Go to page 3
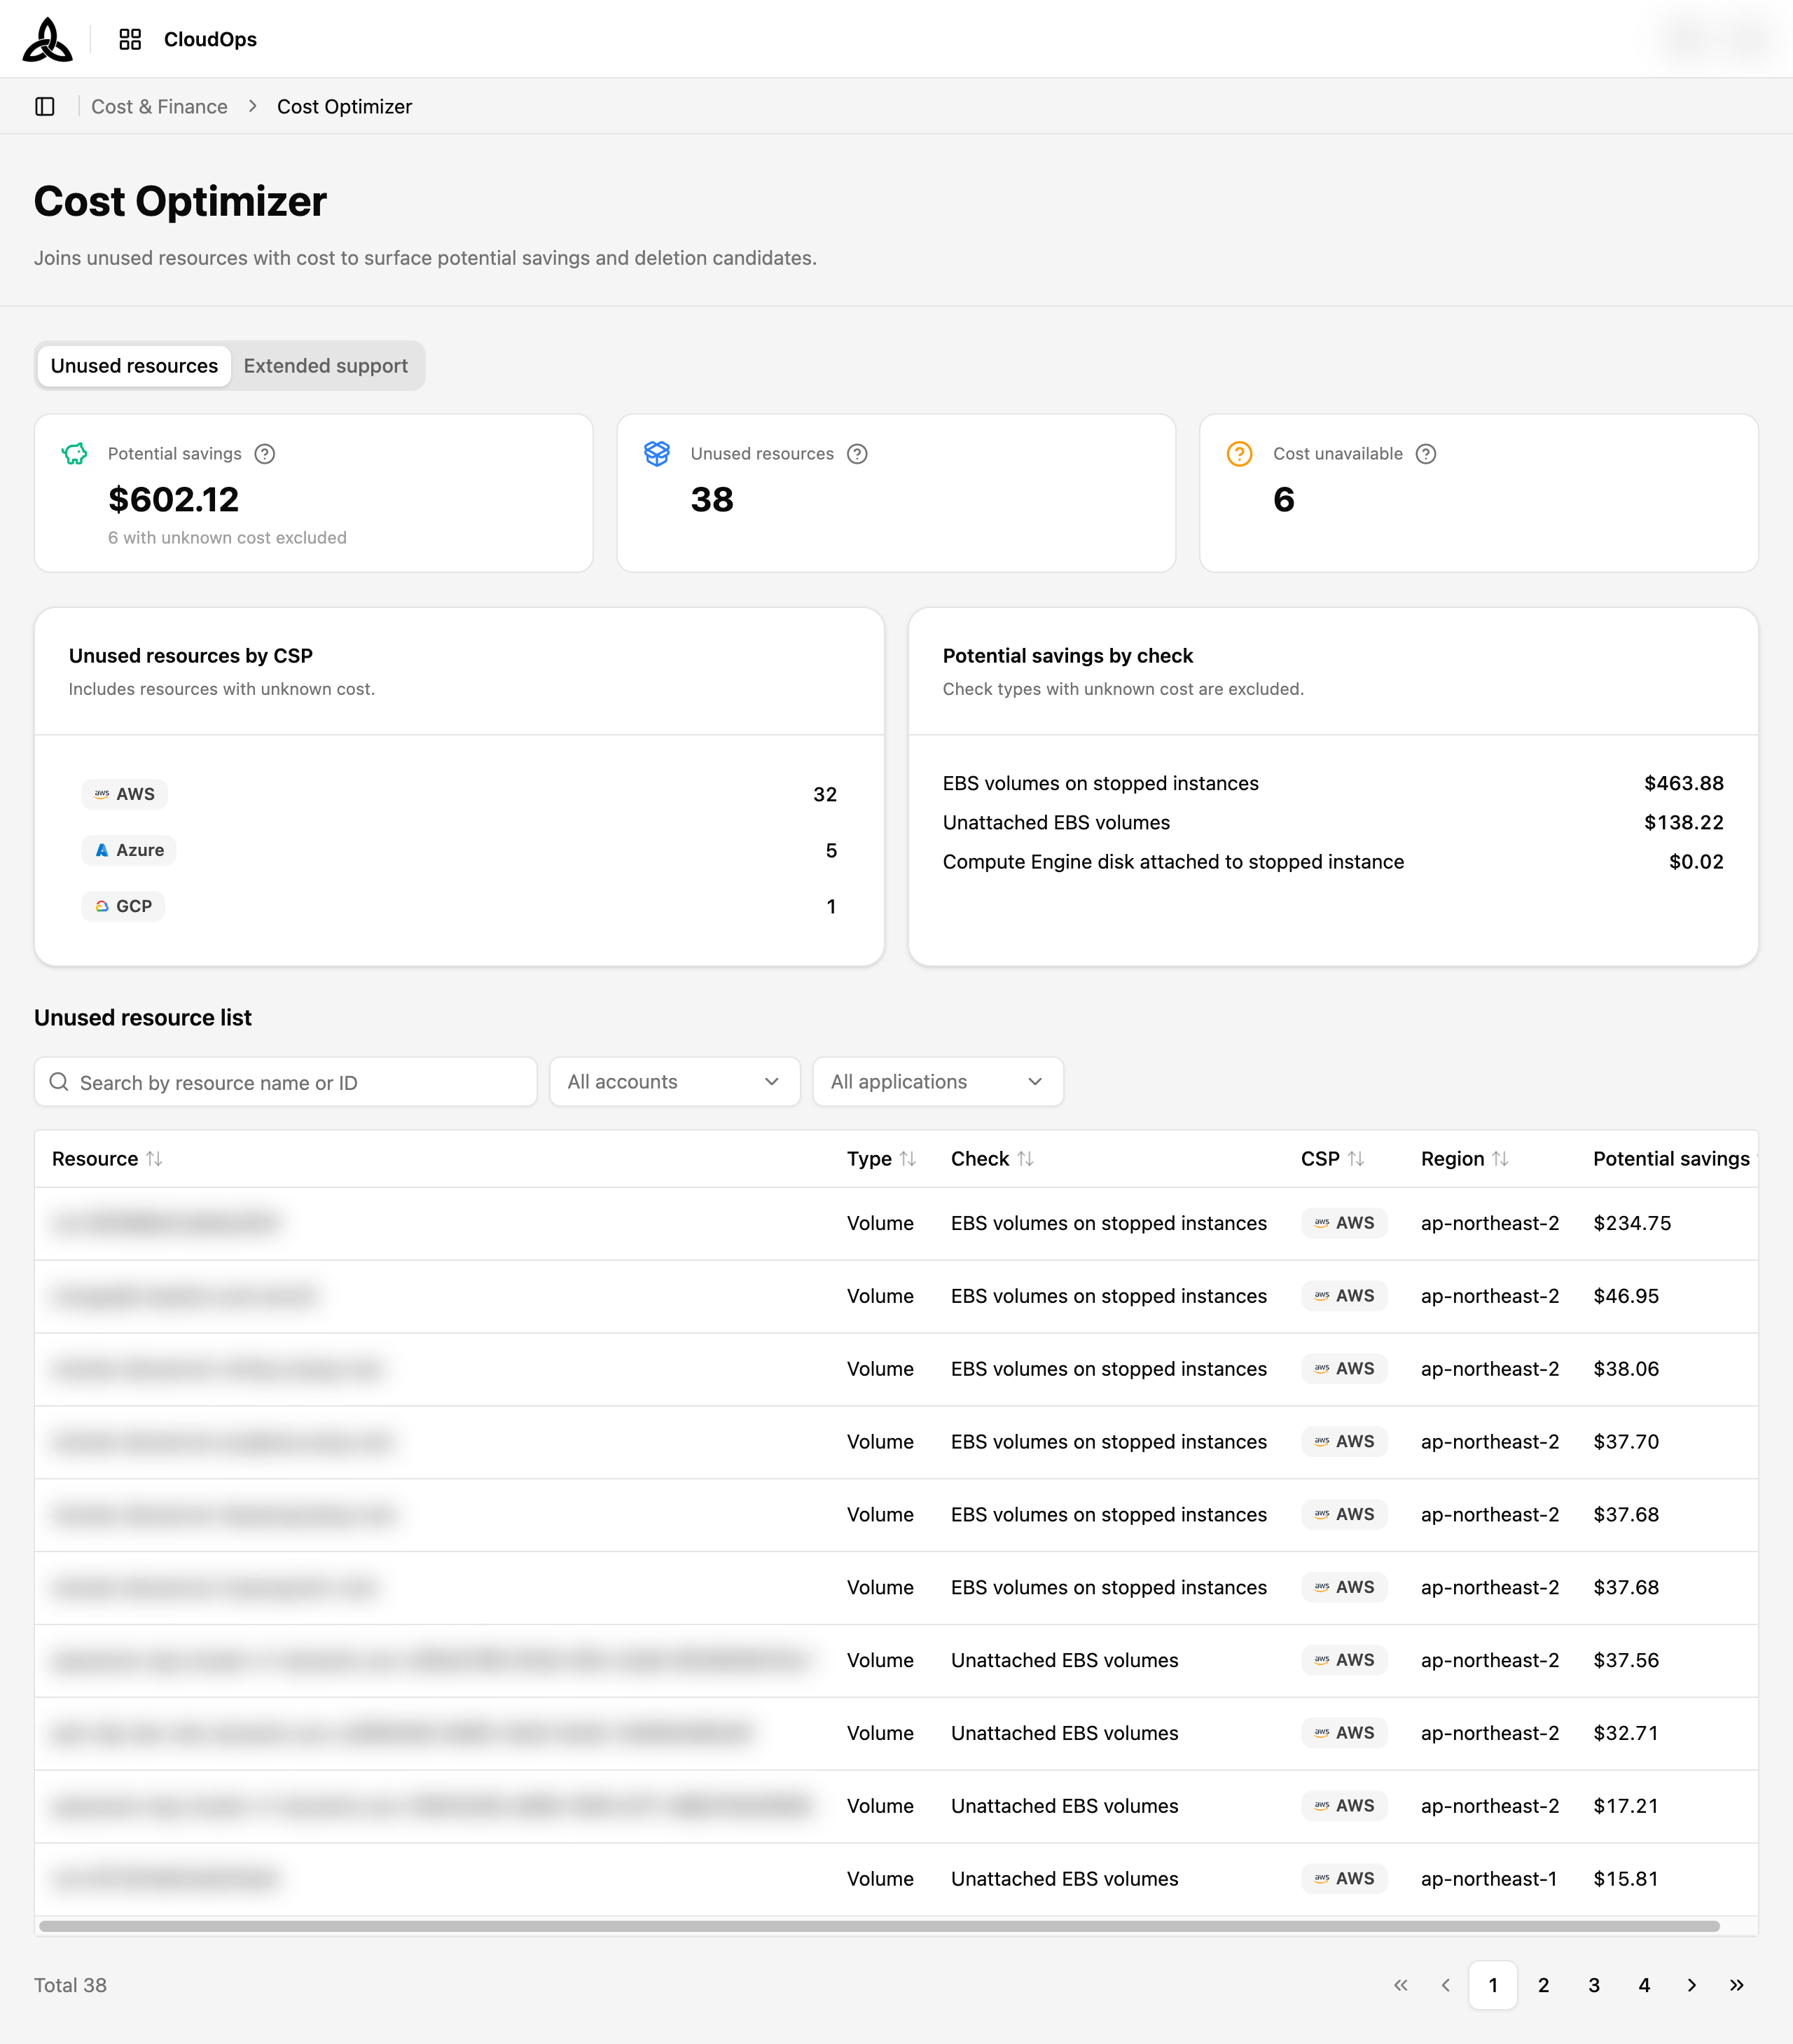 (1594, 1985)
